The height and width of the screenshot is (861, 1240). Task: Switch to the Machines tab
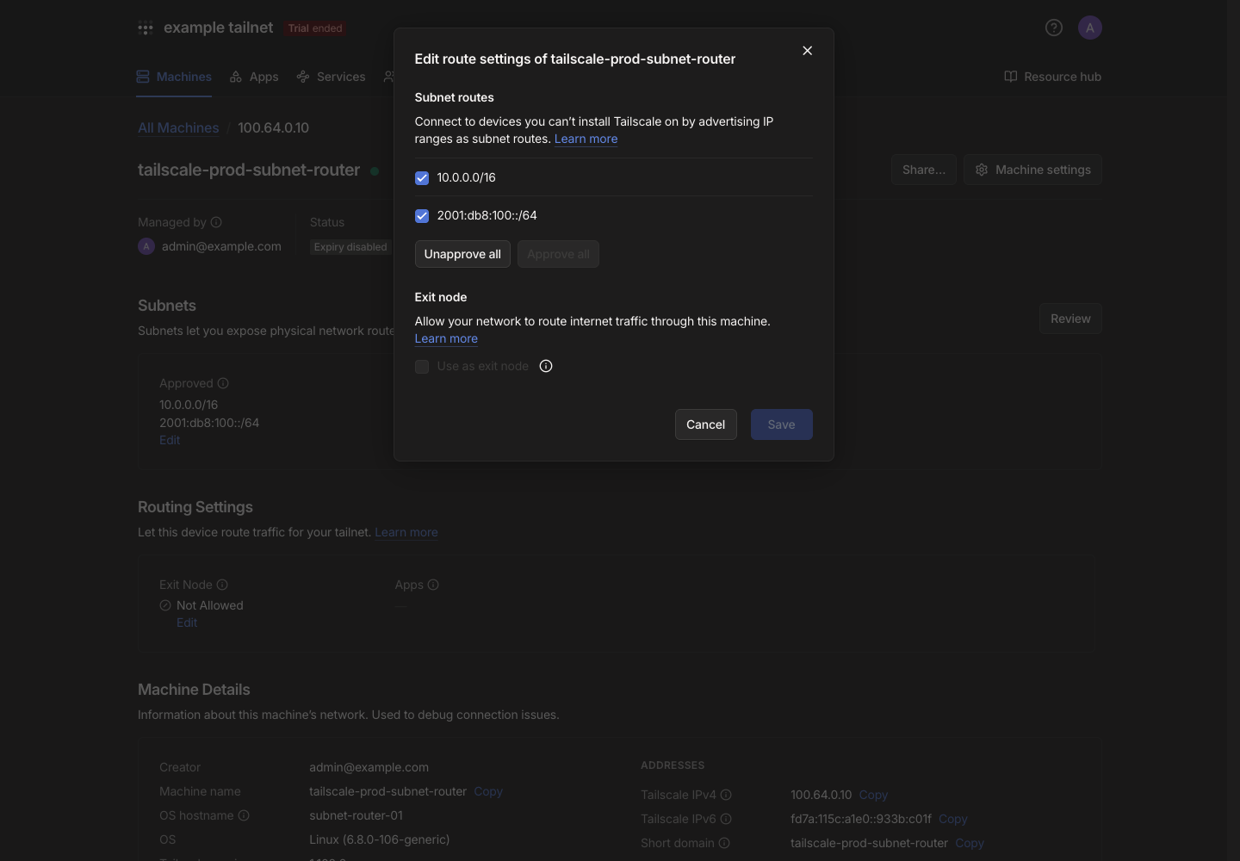[174, 77]
